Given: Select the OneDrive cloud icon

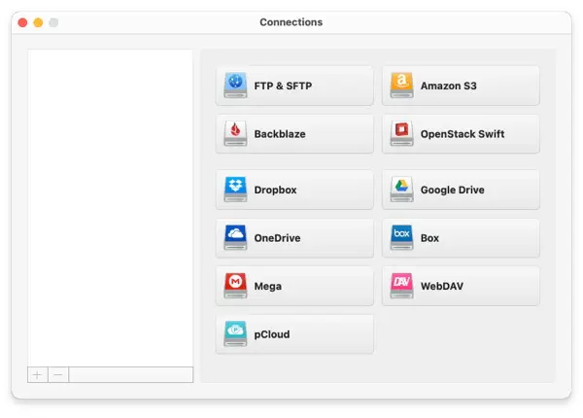Looking at the screenshot, I should tap(235, 237).
